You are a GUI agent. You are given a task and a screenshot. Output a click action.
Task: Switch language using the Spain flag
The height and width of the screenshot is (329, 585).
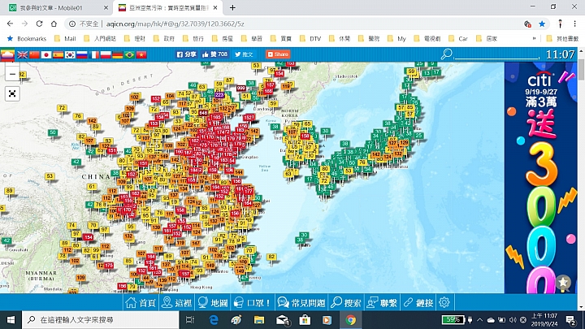click(58, 55)
